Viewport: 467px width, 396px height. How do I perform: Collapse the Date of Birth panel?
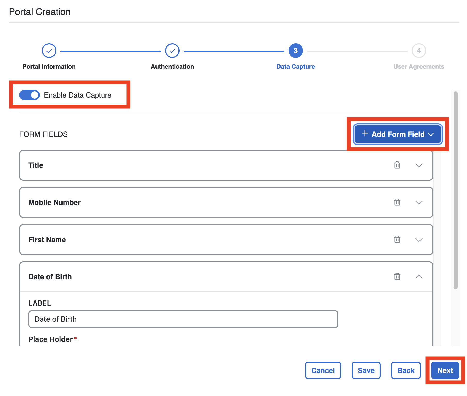click(419, 276)
